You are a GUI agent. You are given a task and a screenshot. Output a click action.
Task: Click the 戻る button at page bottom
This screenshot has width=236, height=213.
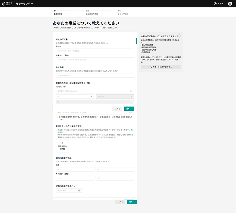pos(120,202)
